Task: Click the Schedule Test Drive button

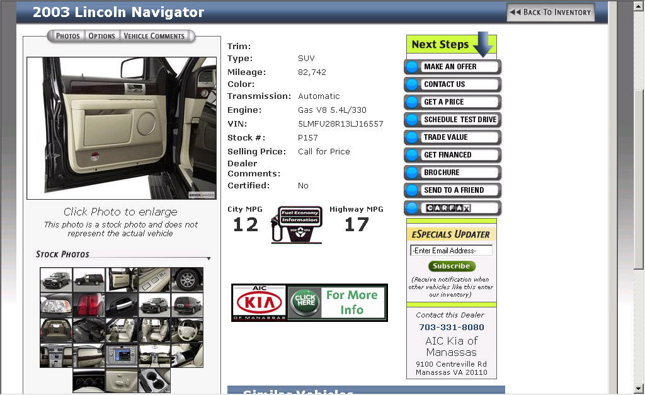Action: tap(452, 120)
